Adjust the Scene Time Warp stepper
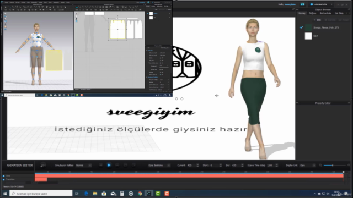 coord(277,166)
